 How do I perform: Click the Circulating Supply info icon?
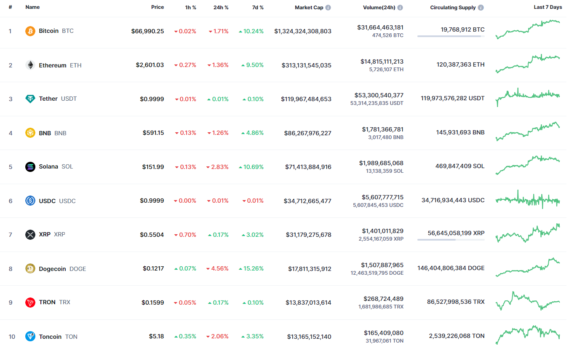(x=481, y=8)
